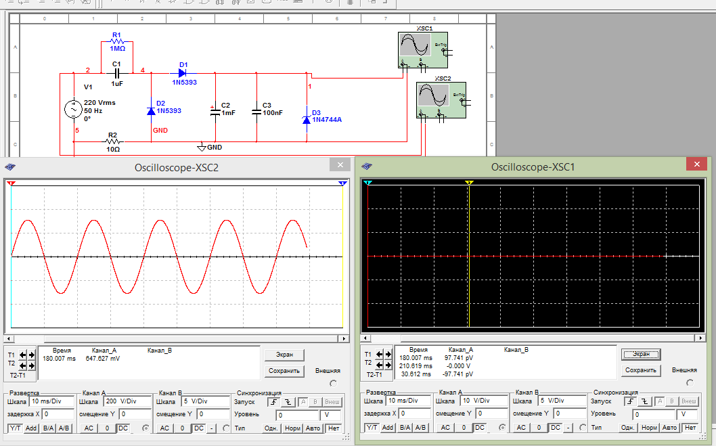Screen dimensions: 716x446
Task: Select Channel A radio button in XSC1
Action: [501, 428]
